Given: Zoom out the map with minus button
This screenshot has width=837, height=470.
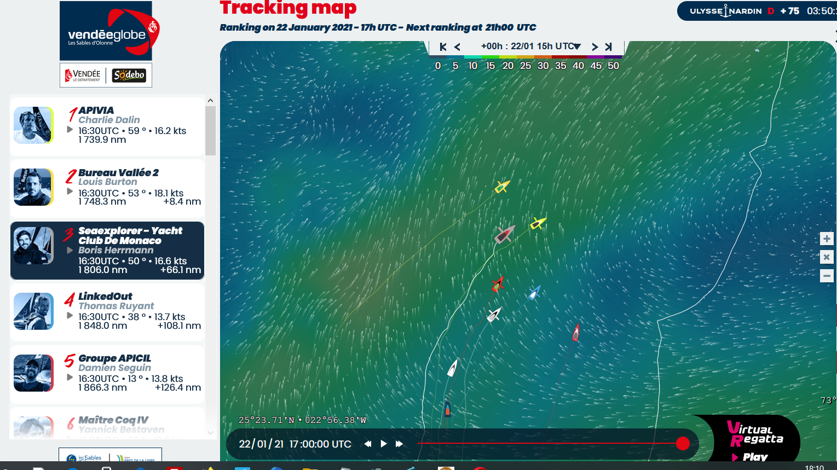Looking at the screenshot, I should pyautogui.click(x=827, y=276).
